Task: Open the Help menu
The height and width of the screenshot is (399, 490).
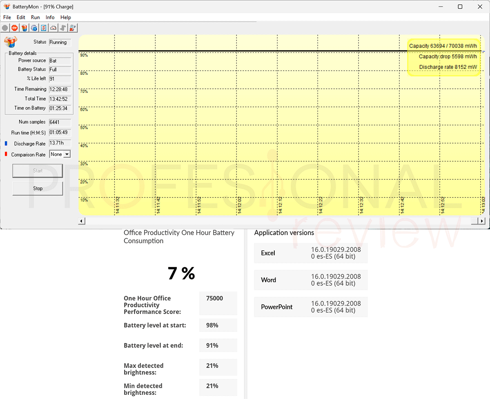Action: pyautogui.click(x=66, y=17)
